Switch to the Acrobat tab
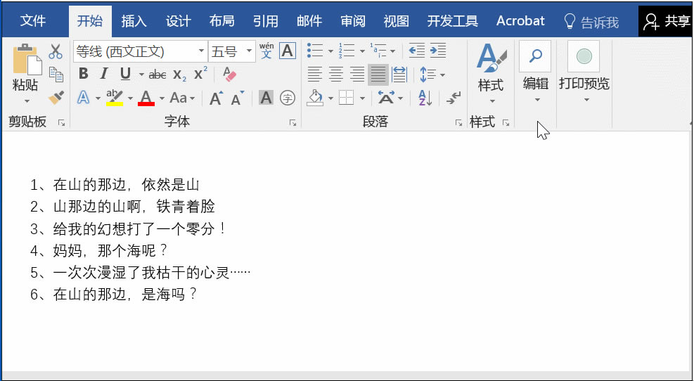The height and width of the screenshot is (381, 694). tap(520, 21)
